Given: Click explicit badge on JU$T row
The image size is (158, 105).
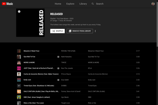Looking at the screenshot, I should pyautogui.click(x=58, y=68).
